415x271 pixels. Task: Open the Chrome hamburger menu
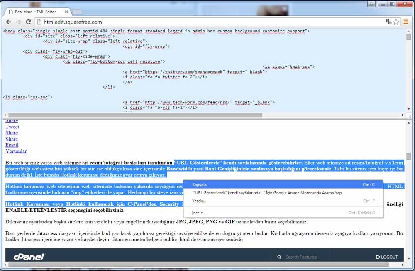pyautogui.click(x=406, y=22)
